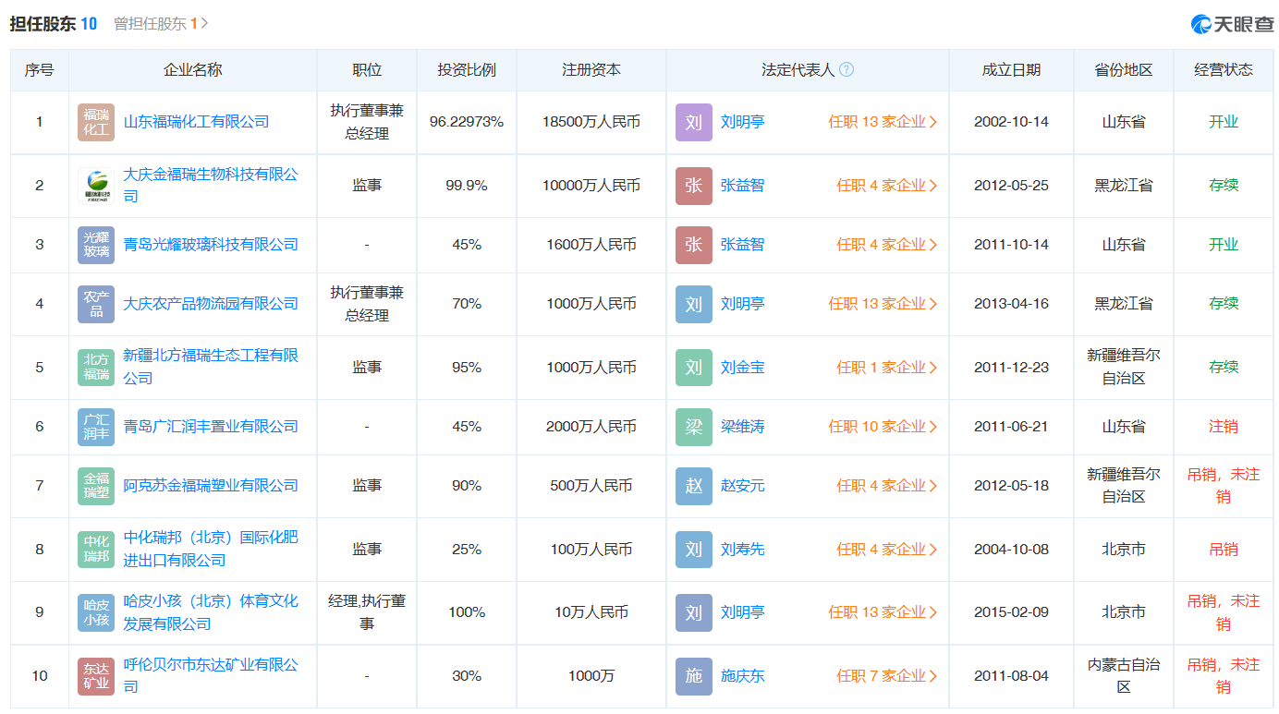
Task: Click 施 avatar icon beside 施庆东
Action: 694,676
